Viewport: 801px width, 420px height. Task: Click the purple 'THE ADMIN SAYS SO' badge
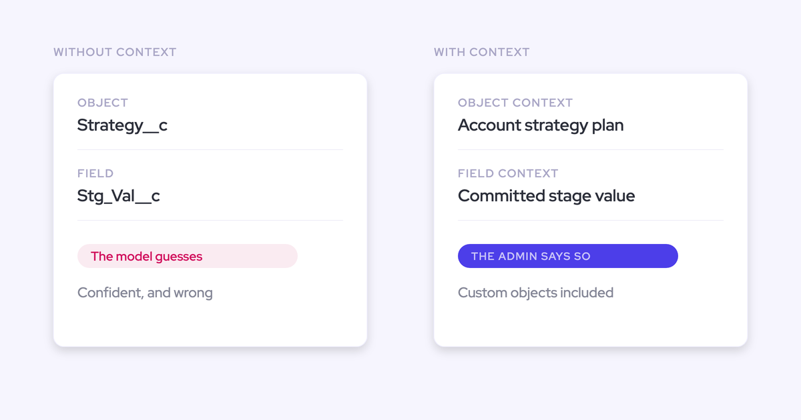click(x=568, y=256)
